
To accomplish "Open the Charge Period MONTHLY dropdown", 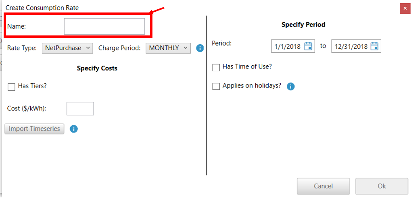I will tap(168, 48).
